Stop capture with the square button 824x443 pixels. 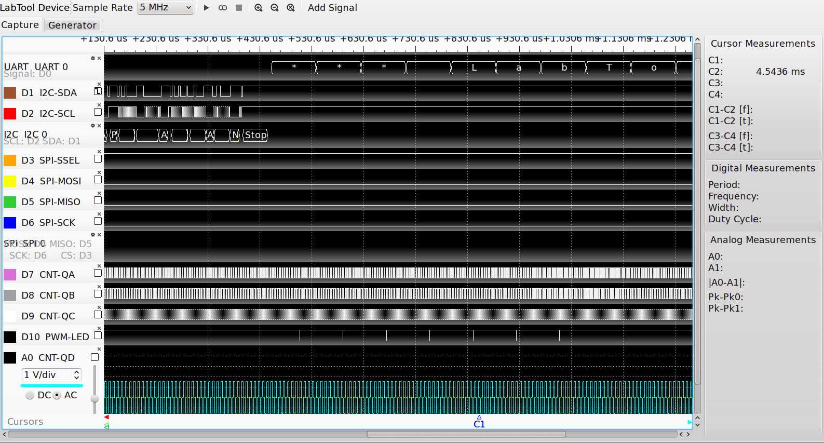coord(239,8)
